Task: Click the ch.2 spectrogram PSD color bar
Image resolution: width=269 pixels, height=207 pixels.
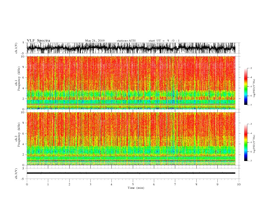Action: point(246,142)
